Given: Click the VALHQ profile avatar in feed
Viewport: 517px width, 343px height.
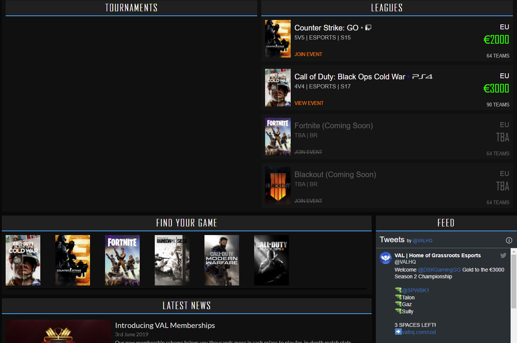Looking at the screenshot, I should tap(386, 258).
